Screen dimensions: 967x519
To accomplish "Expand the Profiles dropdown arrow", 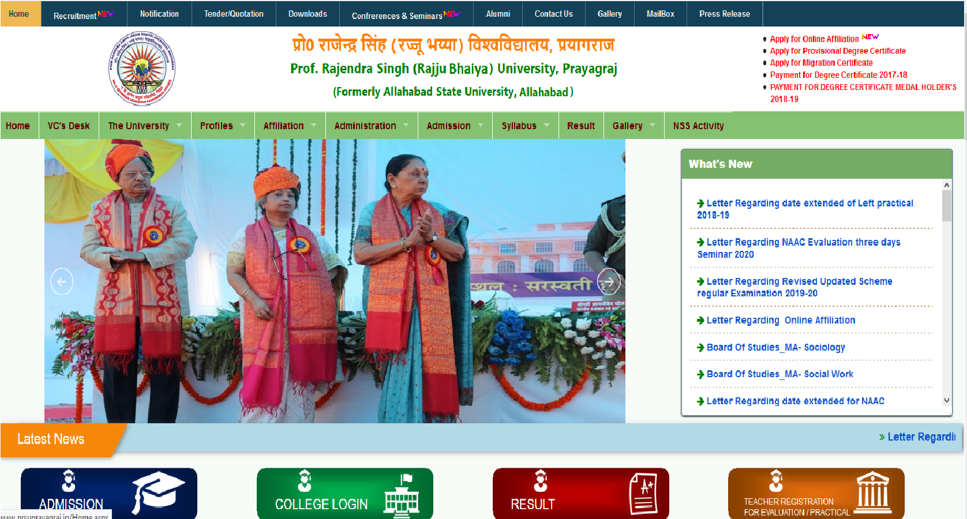I will [243, 125].
